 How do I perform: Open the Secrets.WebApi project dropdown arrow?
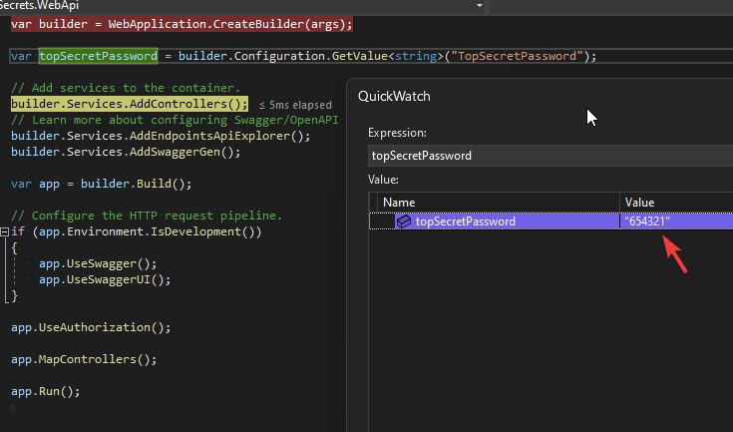[x=479, y=6]
